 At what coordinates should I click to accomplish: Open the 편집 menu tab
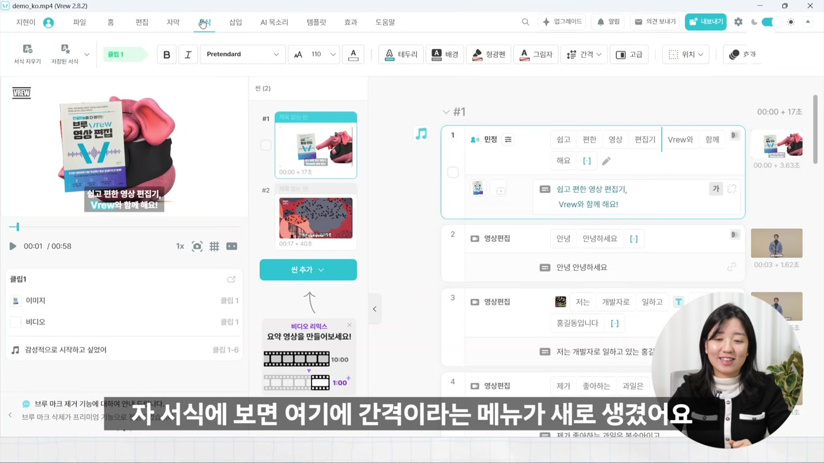click(142, 22)
